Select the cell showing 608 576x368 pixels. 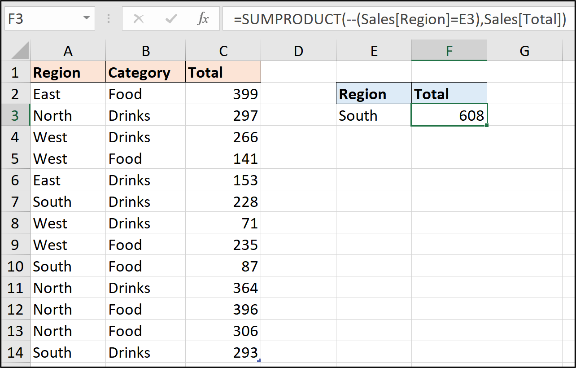[449, 115]
